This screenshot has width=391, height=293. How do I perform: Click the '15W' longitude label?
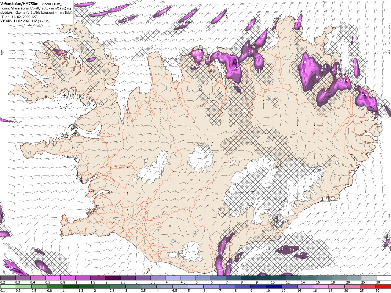click(x=324, y=2)
